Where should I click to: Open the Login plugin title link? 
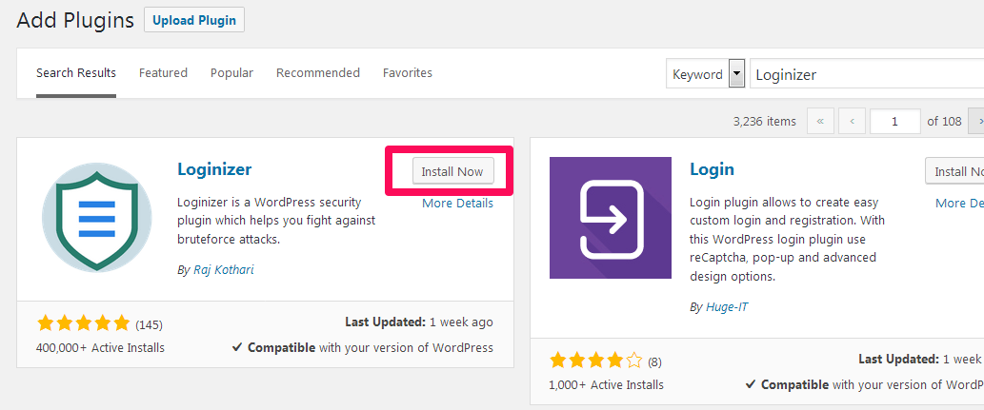point(712,169)
